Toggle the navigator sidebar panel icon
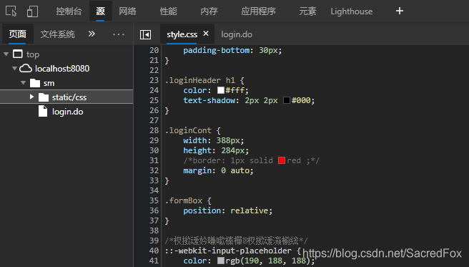Screen dimensions: 469x267 (x=145, y=34)
